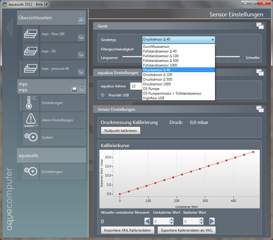Open mps - pressure 40 overview page

click(x=63, y=68)
